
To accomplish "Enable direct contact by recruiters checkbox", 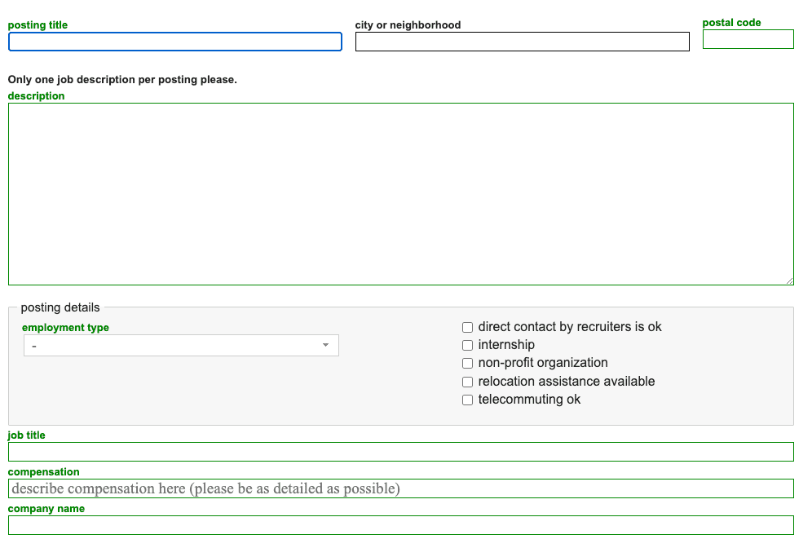I will coord(467,327).
